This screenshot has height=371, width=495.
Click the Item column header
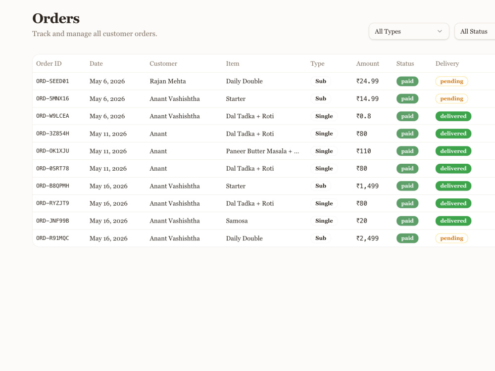click(x=233, y=63)
